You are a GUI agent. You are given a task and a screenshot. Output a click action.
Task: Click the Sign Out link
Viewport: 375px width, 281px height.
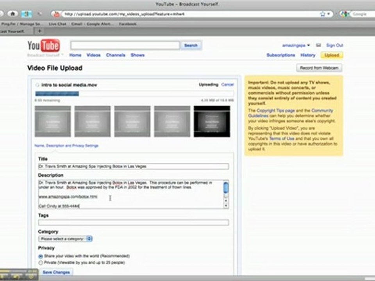[x=335, y=45]
